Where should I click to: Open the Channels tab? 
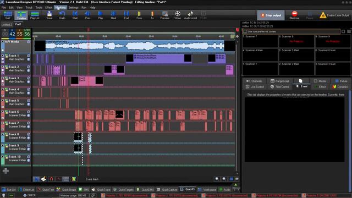[254, 81]
